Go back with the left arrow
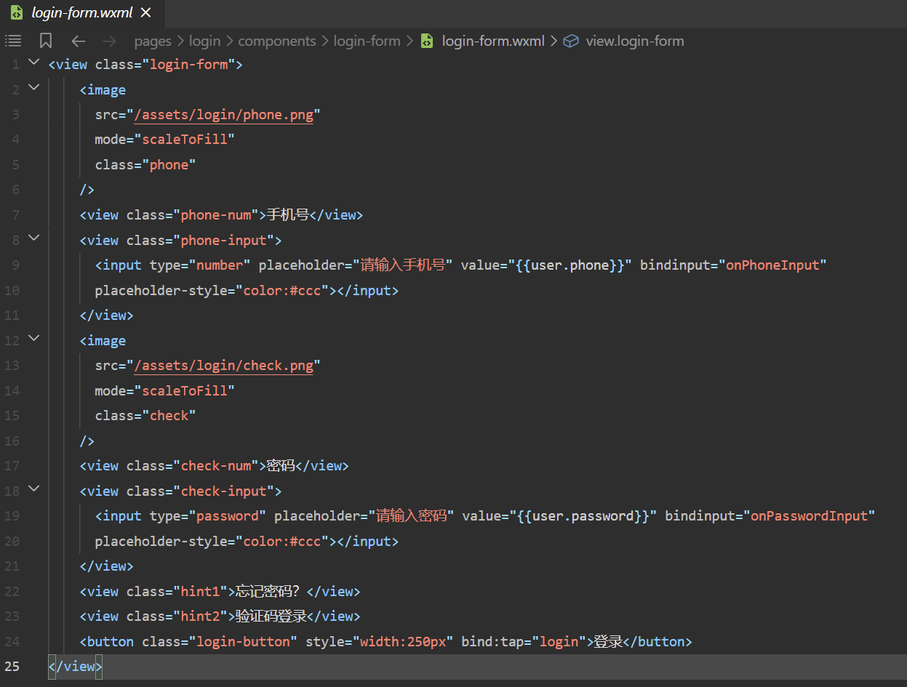Screen dimensions: 907x687 coord(79,41)
